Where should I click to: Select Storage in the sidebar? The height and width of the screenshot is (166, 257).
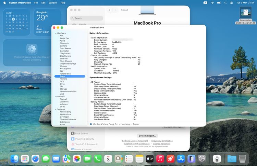[63, 89]
